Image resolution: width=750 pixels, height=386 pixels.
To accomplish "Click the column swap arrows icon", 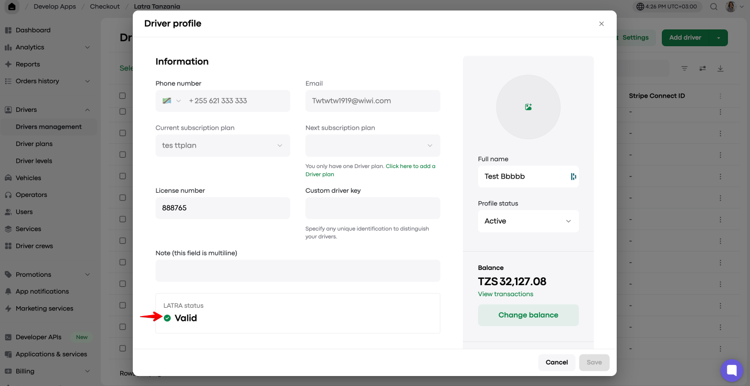I will pos(703,69).
